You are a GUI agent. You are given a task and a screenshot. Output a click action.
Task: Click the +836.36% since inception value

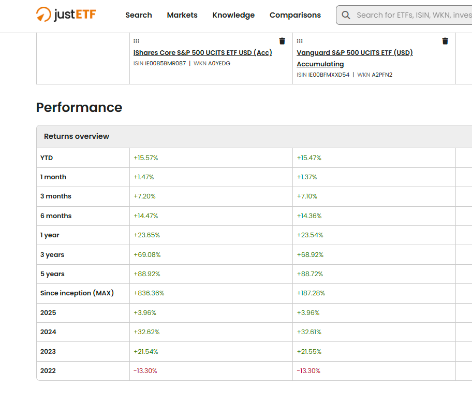pos(149,293)
